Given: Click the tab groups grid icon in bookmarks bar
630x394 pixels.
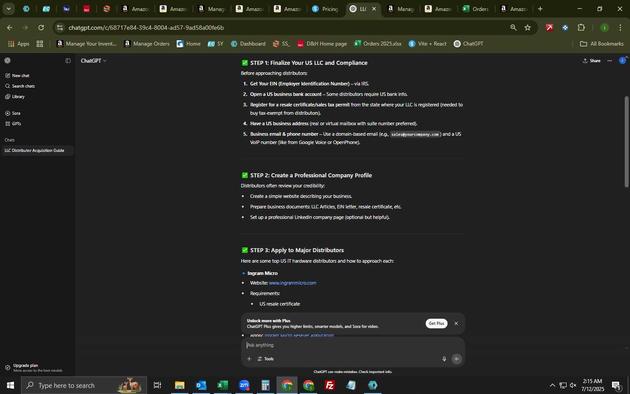Looking at the screenshot, I should (40, 44).
